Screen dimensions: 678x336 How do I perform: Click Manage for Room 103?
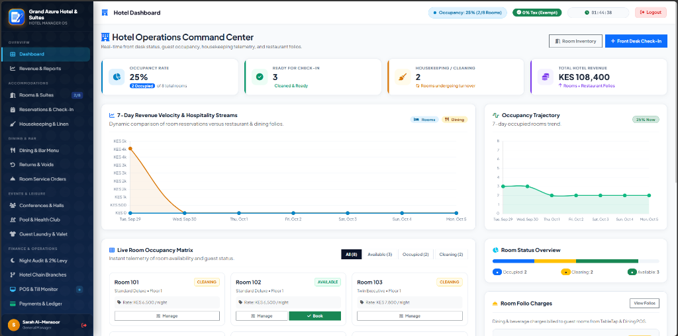[x=409, y=315]
